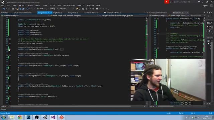
Task: Open the HELP menu
Action: [x=98, y=5]
